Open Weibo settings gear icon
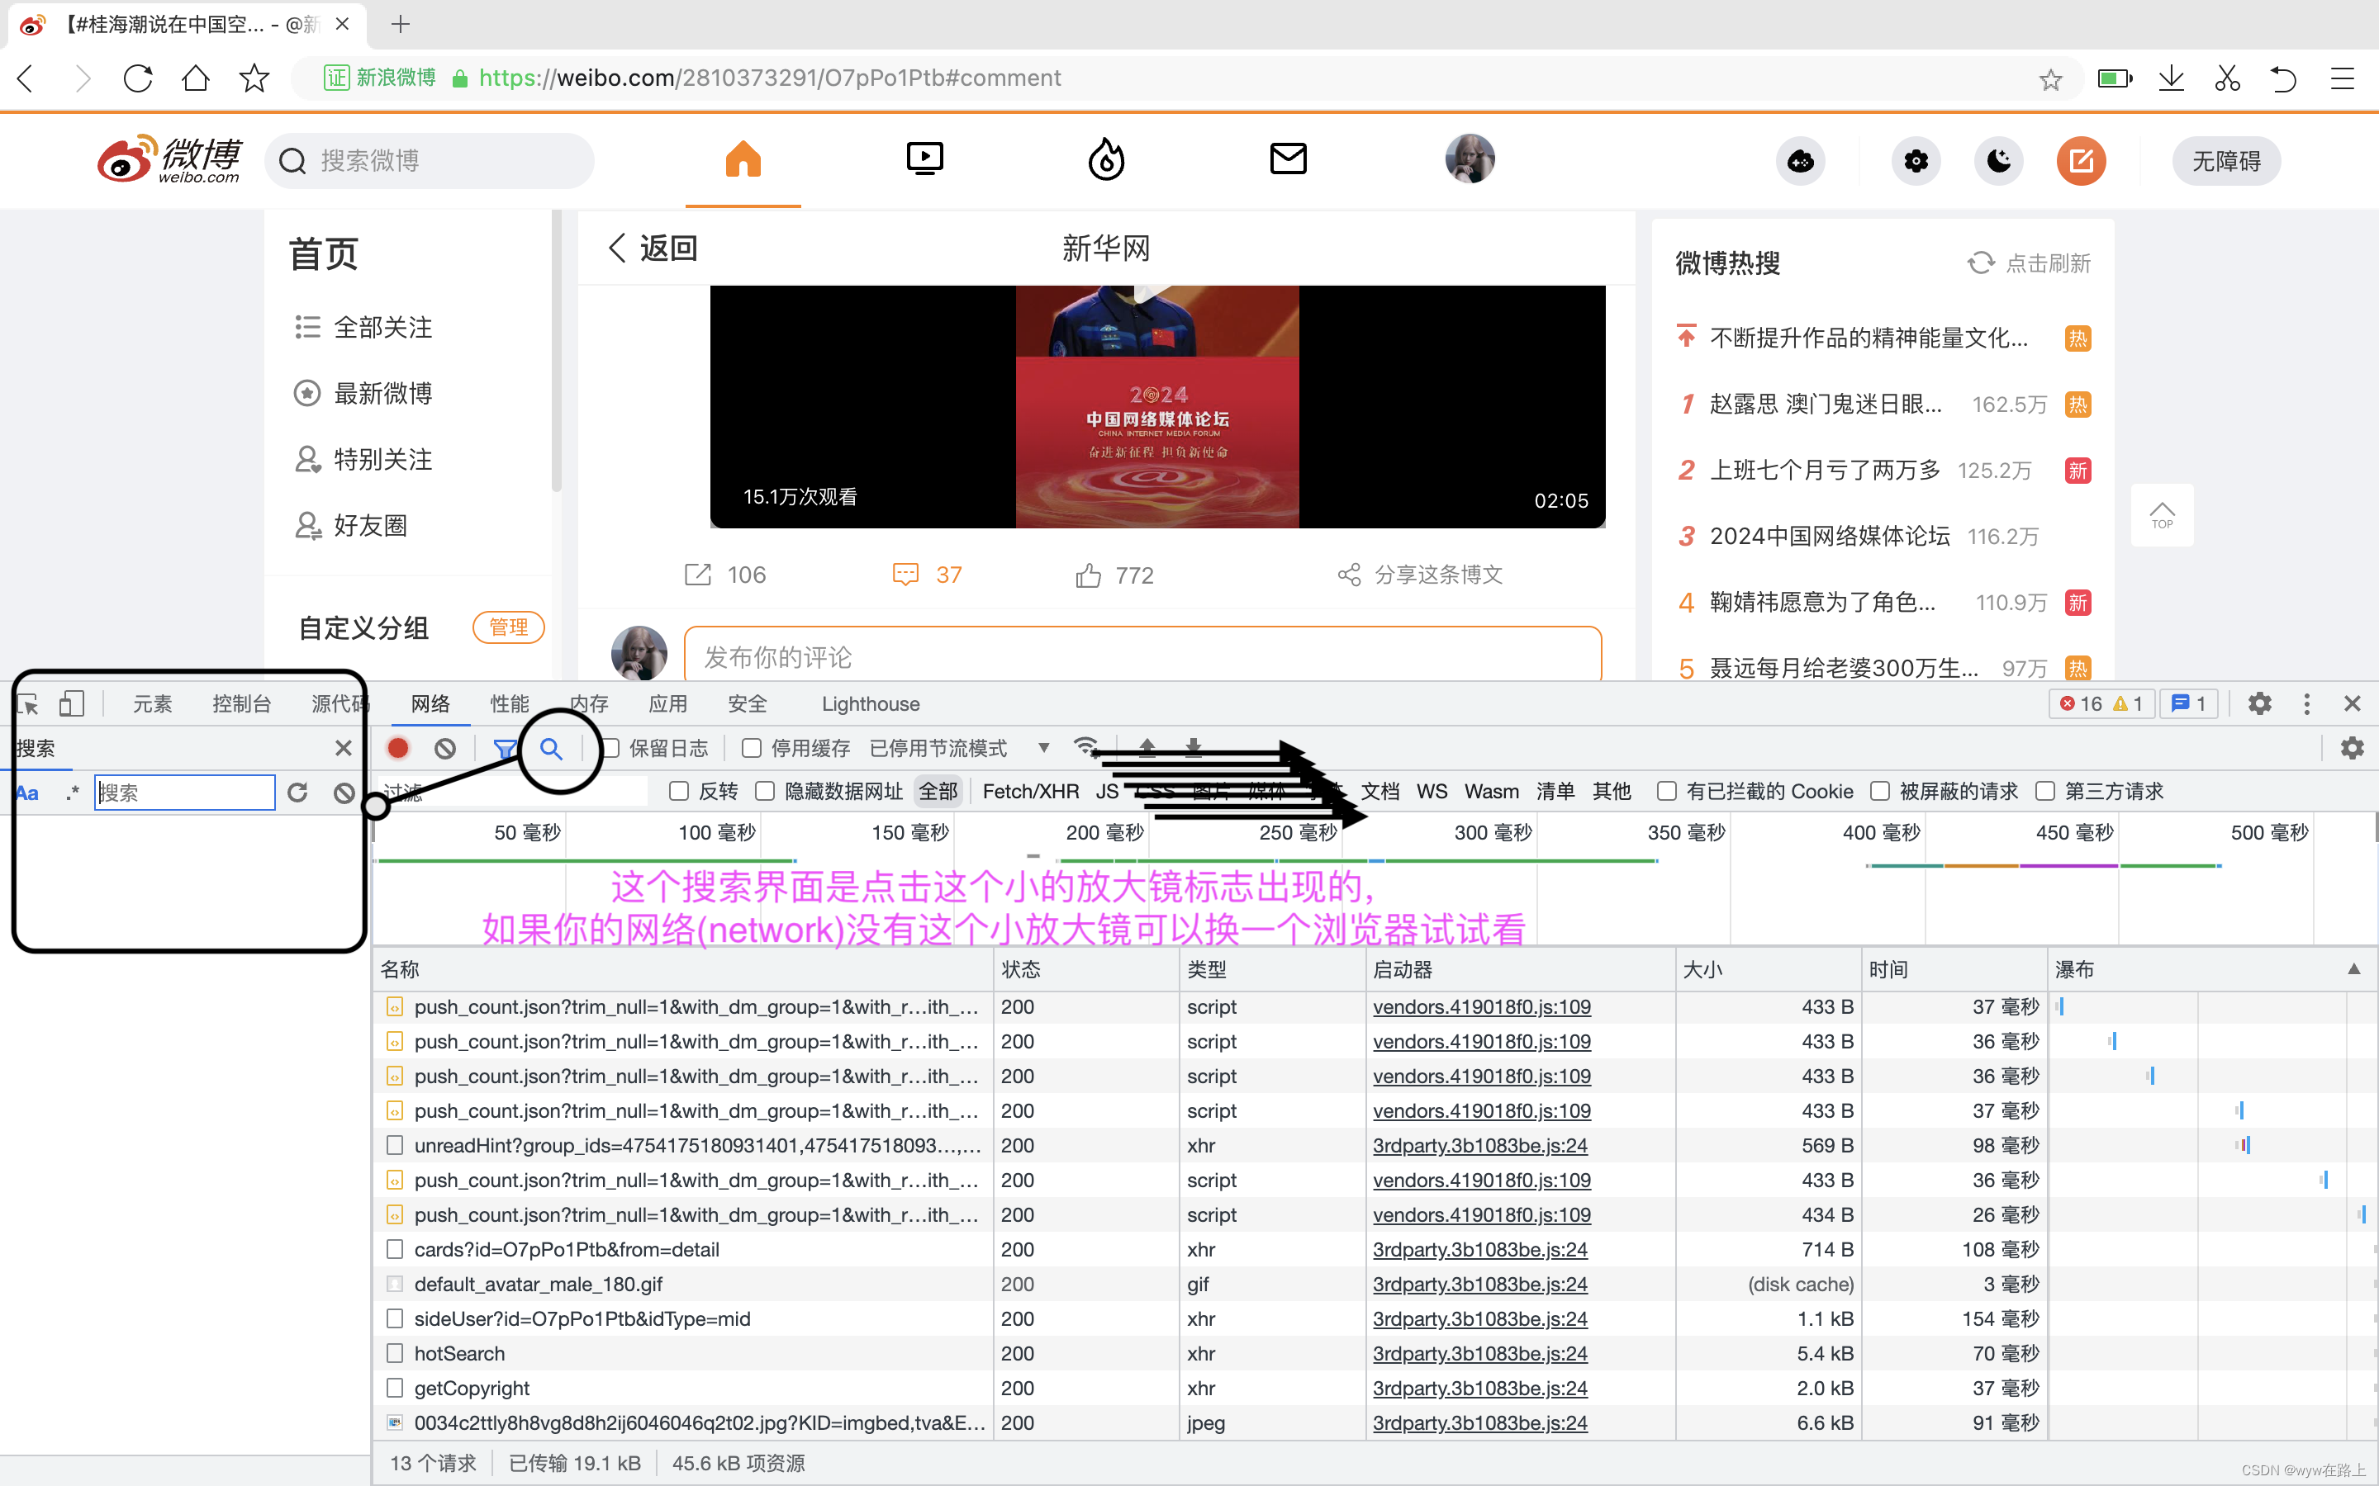This screenshot has height=1486, width=2379. [1916, 161]
